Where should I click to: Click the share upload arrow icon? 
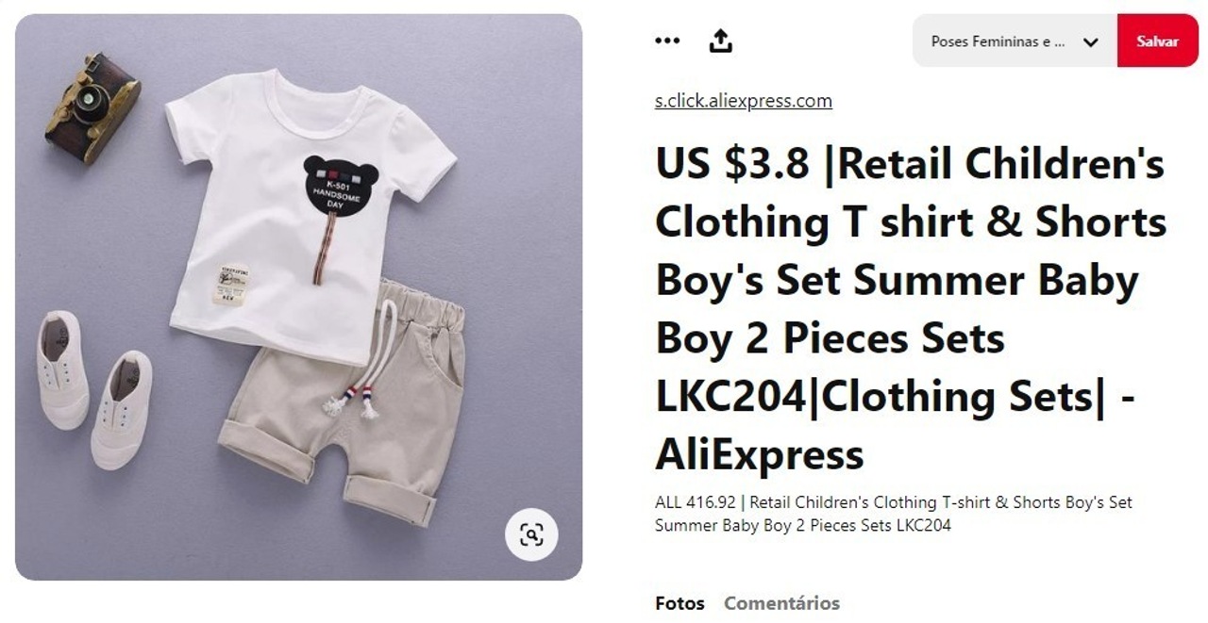click(x=720, y=41)
